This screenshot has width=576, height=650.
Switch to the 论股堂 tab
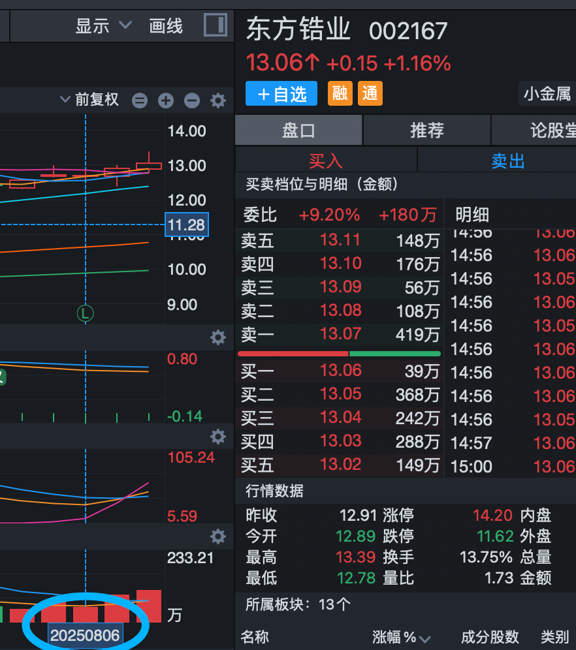[x=534, y=130]
